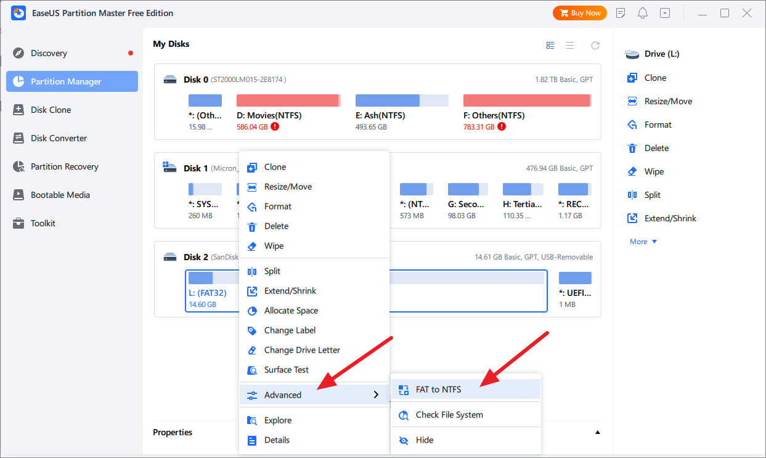
Task: Collapse the Properties panel arrow
Action: 597,433
